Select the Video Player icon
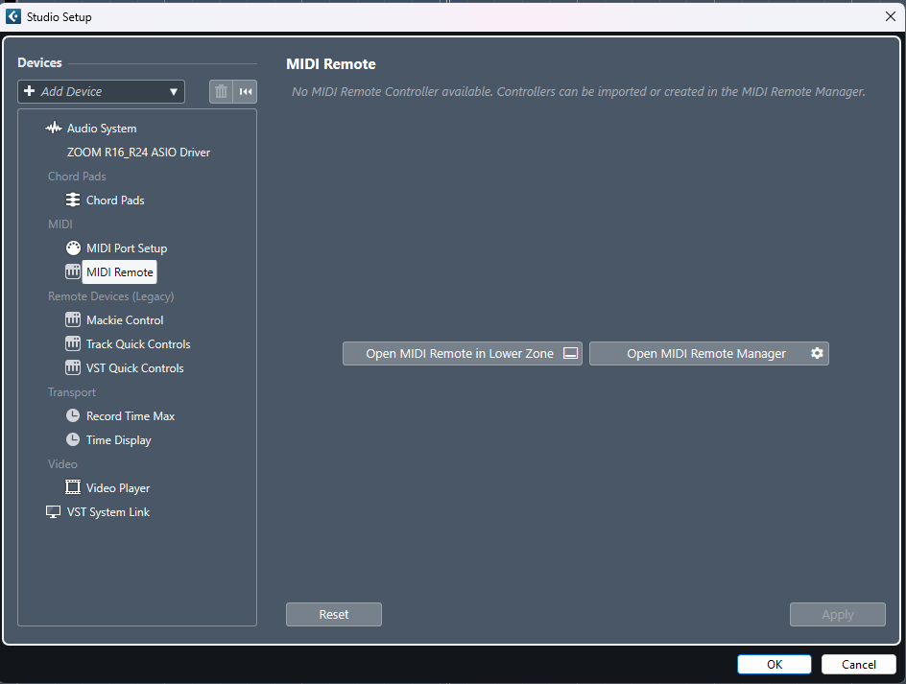 click(73, 487)
